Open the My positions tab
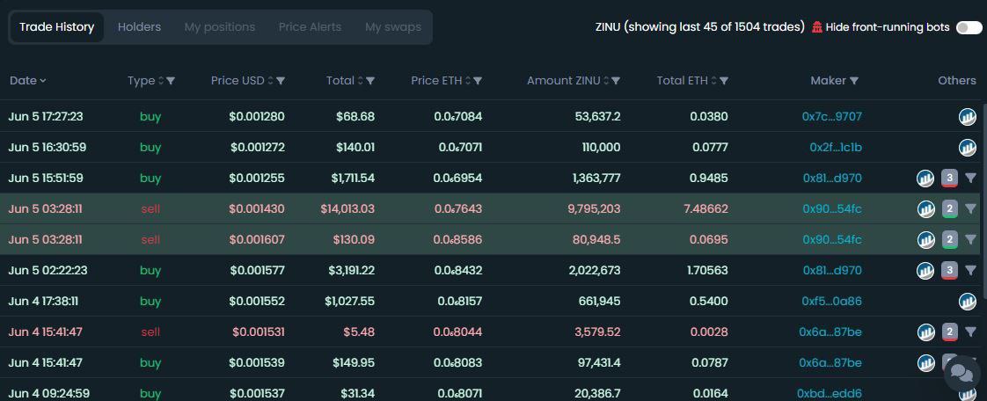Viewport: 987px width, 401px height. pos(220,27)
